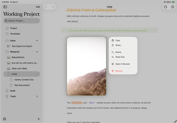Click the Resize arrow icon in menu
The height and width of the screenshot is (123, 177).
point(113,52)
